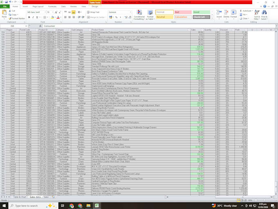Screen dimensions: 278x209
Task: Apply the Neutral cell style
Action: point(164,17)
